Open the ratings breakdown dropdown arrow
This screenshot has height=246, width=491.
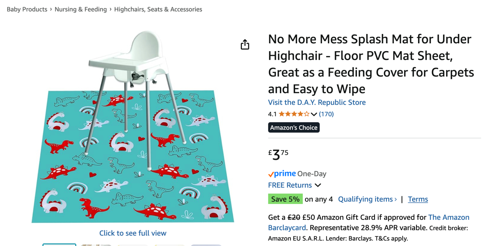coord(314,114)
